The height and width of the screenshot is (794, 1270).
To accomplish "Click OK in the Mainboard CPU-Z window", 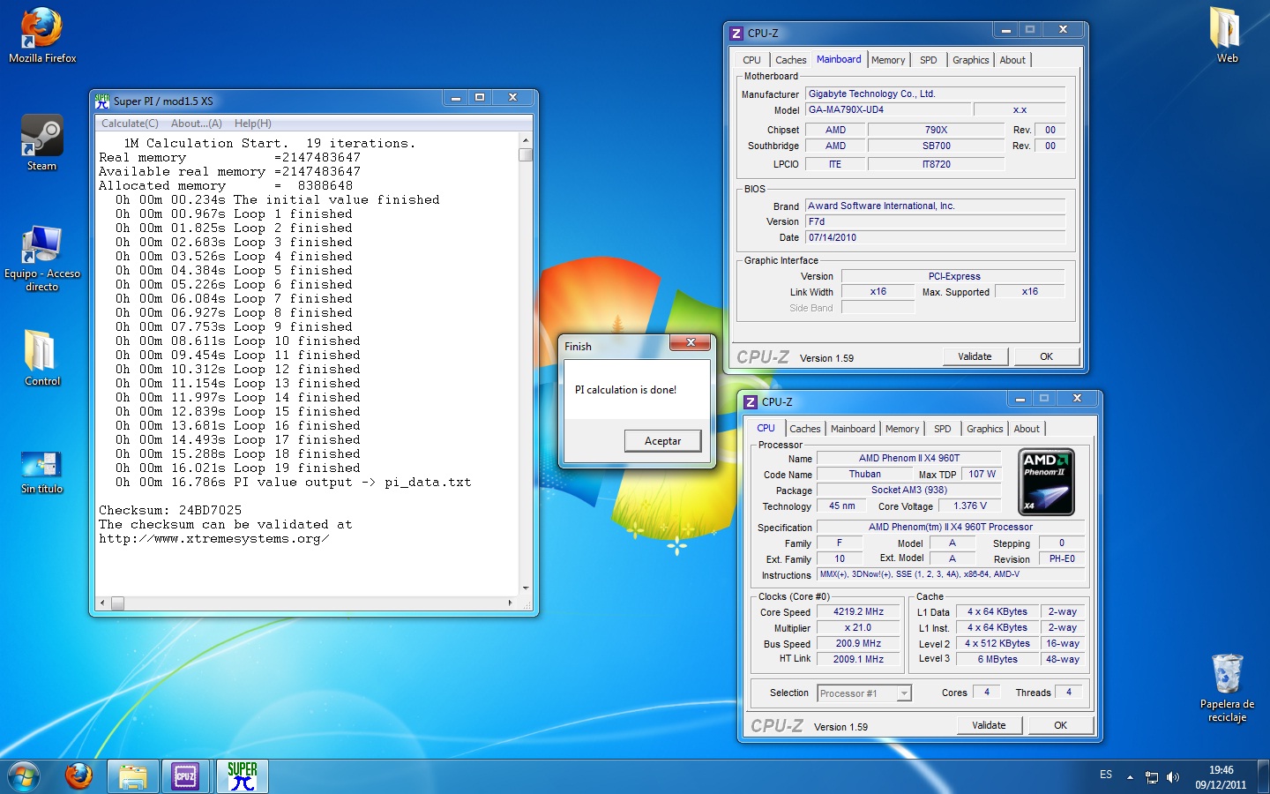I will (x=1047, y=356).
